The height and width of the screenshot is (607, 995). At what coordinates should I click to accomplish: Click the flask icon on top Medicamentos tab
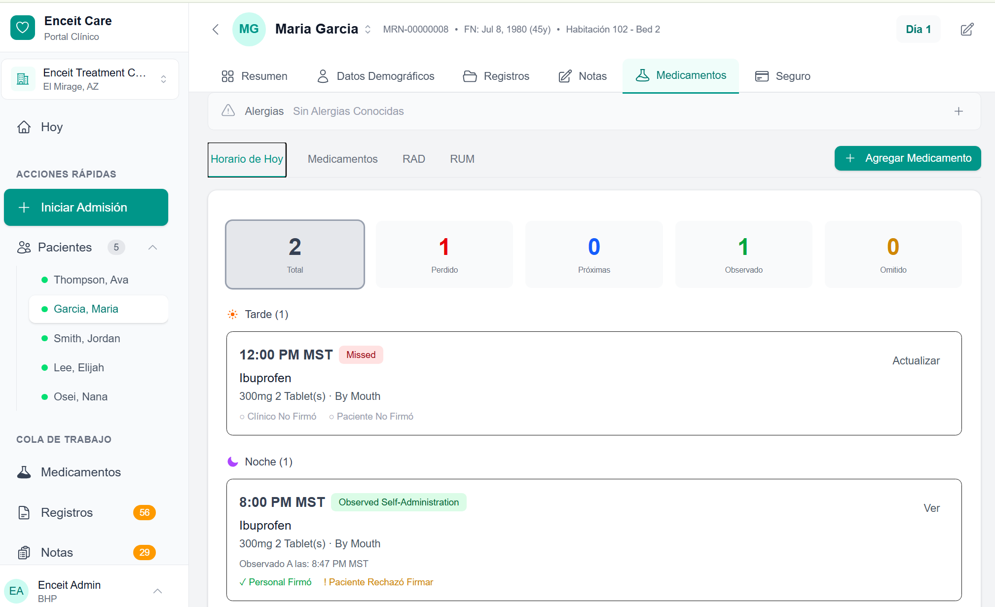[642, 75]
